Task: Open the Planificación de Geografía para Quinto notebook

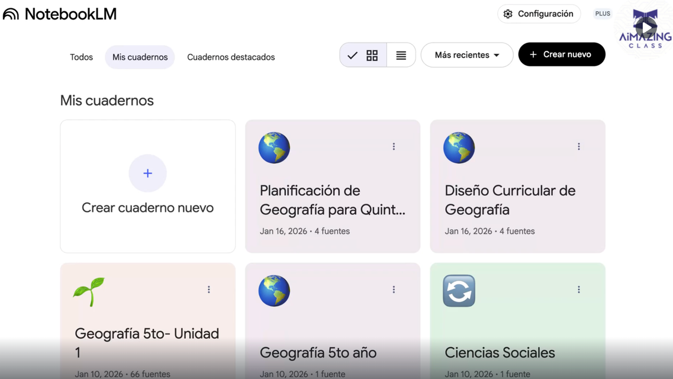Action: tap(332, 200)
